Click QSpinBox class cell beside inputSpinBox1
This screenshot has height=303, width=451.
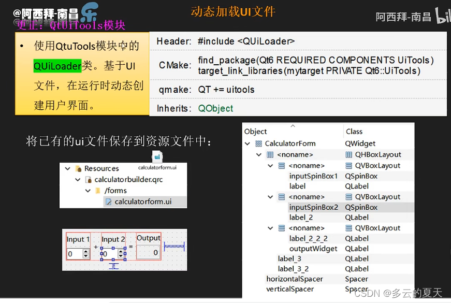pos(361,176)
